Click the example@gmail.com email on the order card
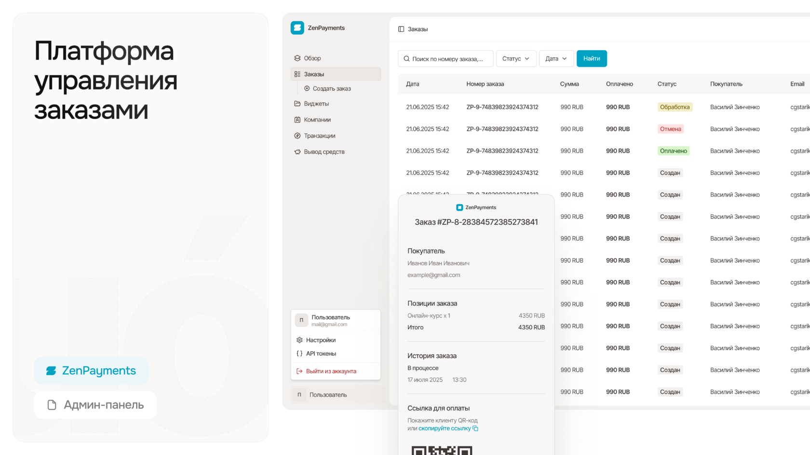 coord(434,275)
